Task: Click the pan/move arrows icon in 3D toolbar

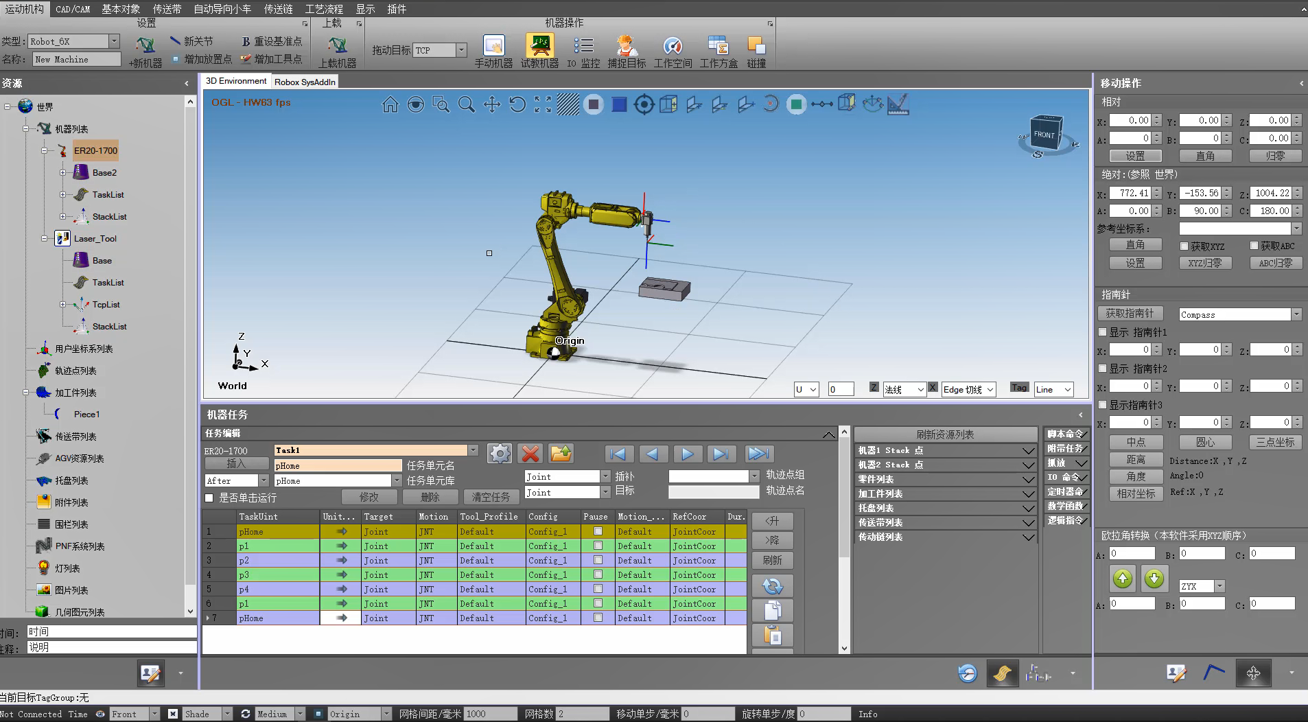Action: tap(492, 104)
